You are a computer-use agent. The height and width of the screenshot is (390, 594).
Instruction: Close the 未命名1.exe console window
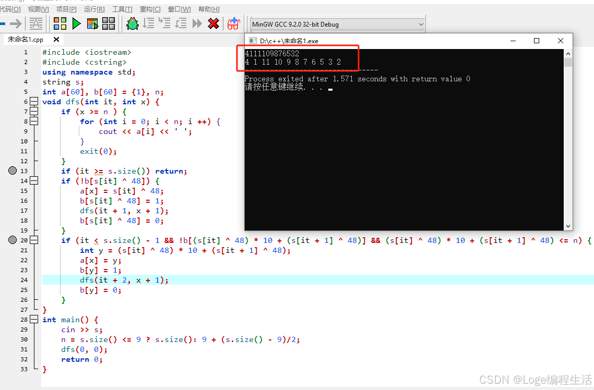click(x=561, y=41)
